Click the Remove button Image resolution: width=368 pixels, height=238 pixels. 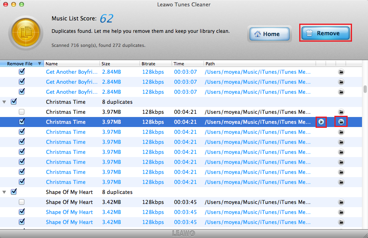(325, 33)
